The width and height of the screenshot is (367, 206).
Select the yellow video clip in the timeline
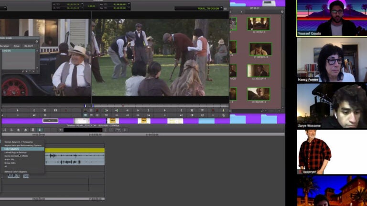75,150
